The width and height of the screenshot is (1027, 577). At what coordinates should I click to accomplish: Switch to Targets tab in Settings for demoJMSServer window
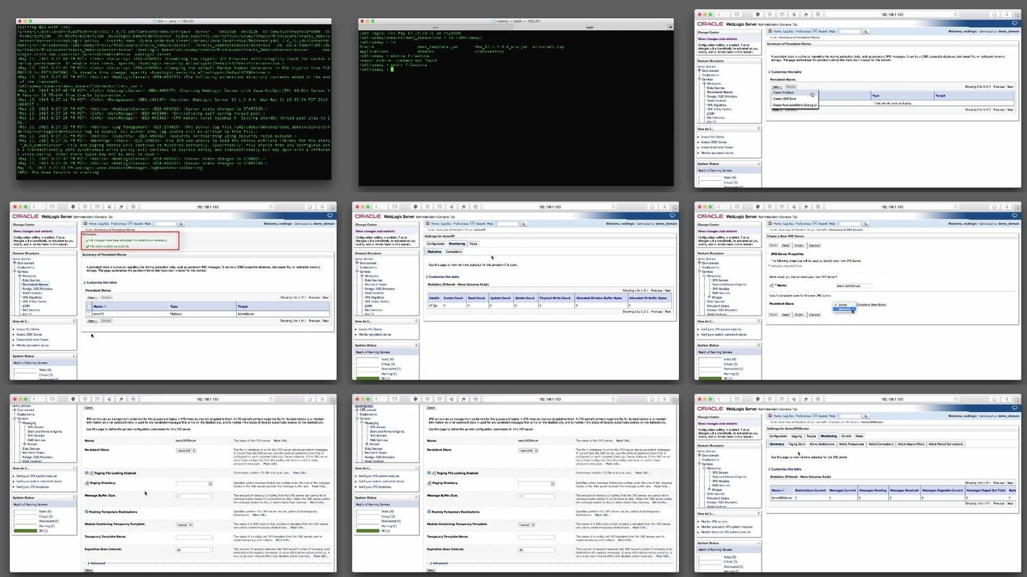coord(812,436)
